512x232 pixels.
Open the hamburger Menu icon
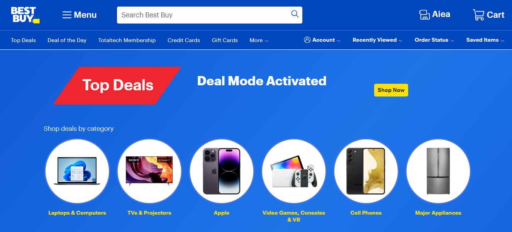67,15
